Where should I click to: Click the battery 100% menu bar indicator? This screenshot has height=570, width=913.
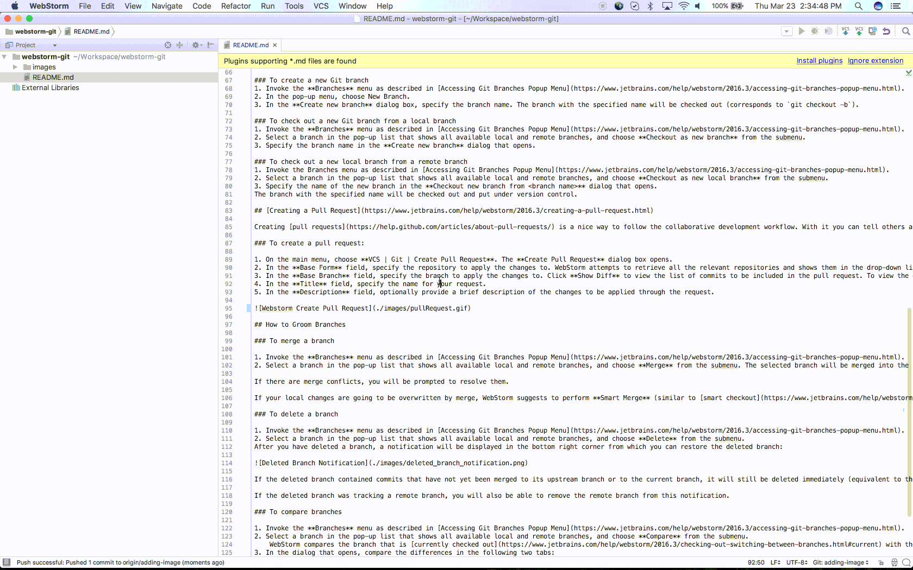pyautogui.click(x=727, y=6)
